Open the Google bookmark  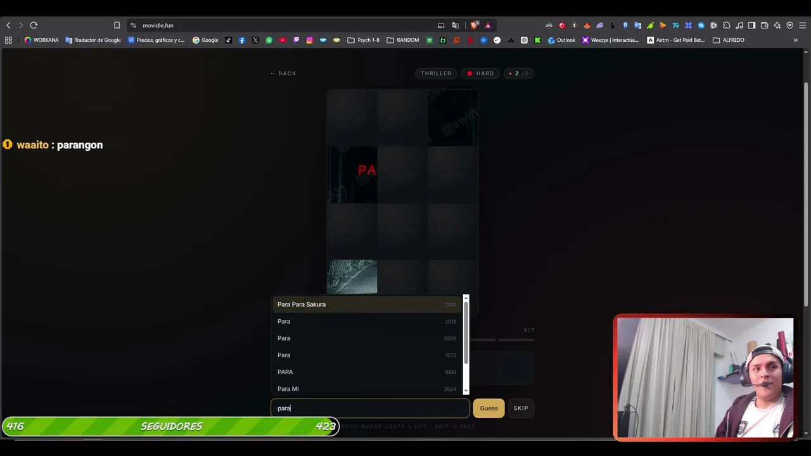(205, 40)
